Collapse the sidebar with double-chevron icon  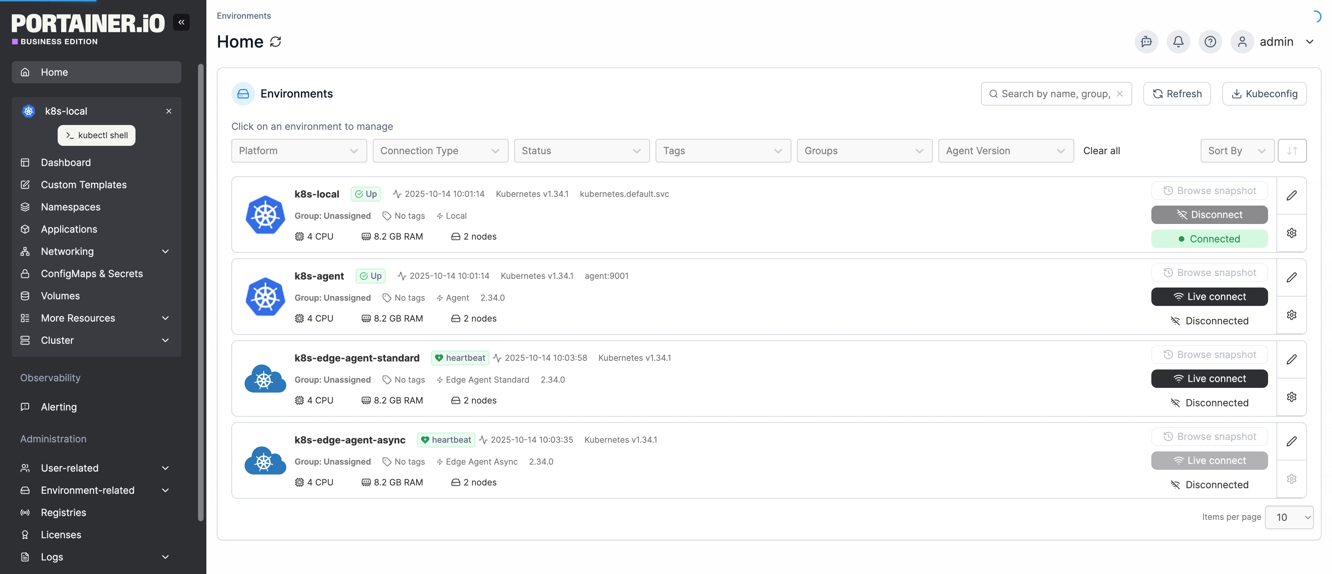[181, 22]
